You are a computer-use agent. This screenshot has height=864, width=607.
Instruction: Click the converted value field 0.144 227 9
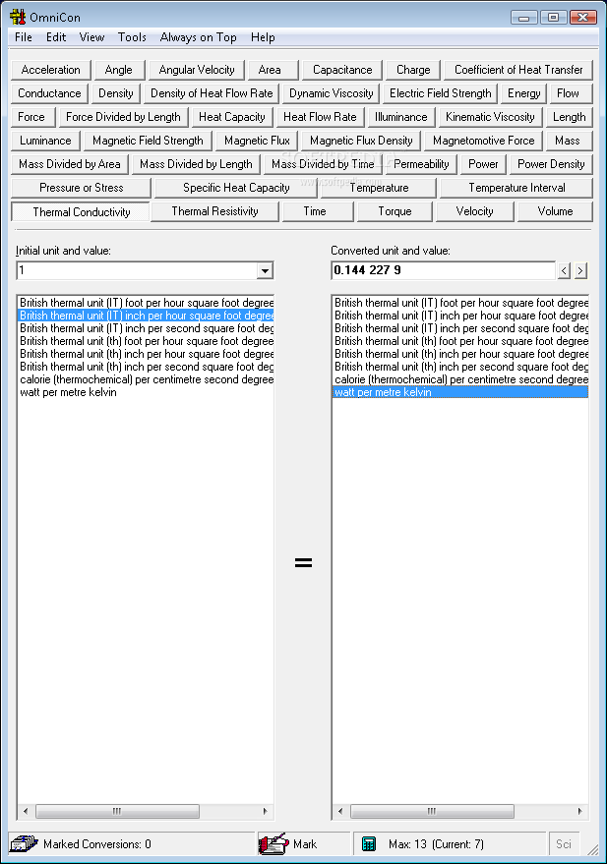(x=444, y=270)
